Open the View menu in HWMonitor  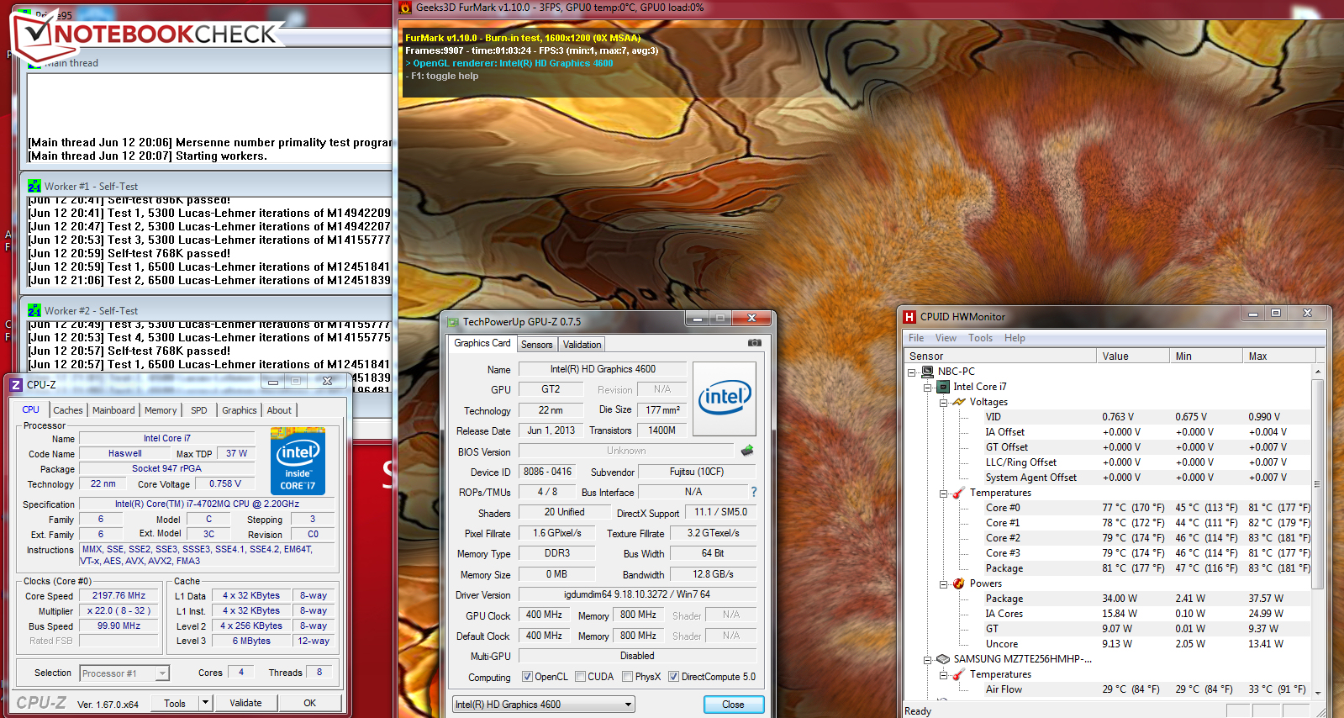point(946,338)
